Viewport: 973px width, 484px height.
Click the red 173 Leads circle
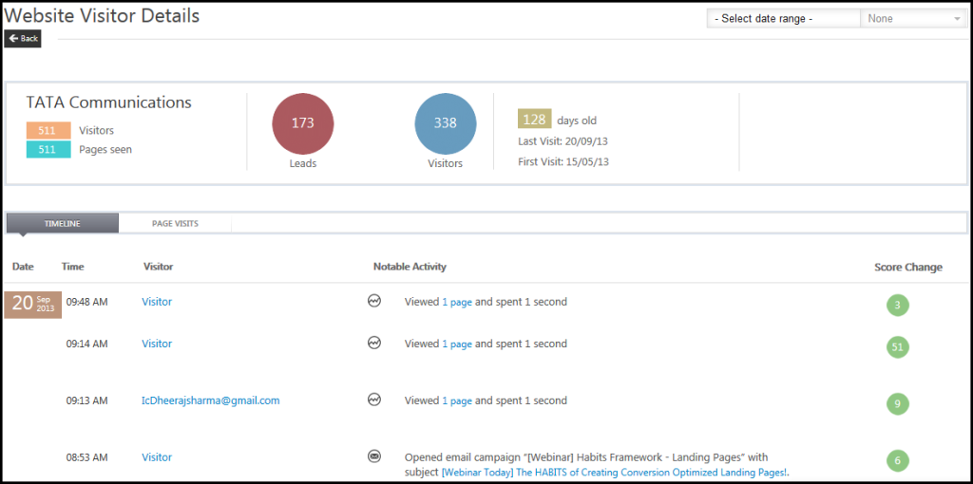[x=302, y=123]
